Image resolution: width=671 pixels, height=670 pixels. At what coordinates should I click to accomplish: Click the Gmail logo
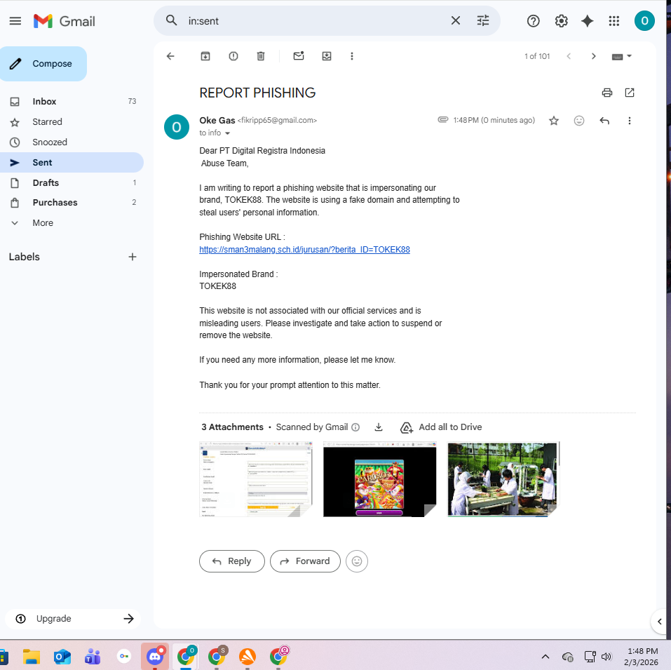65,21
